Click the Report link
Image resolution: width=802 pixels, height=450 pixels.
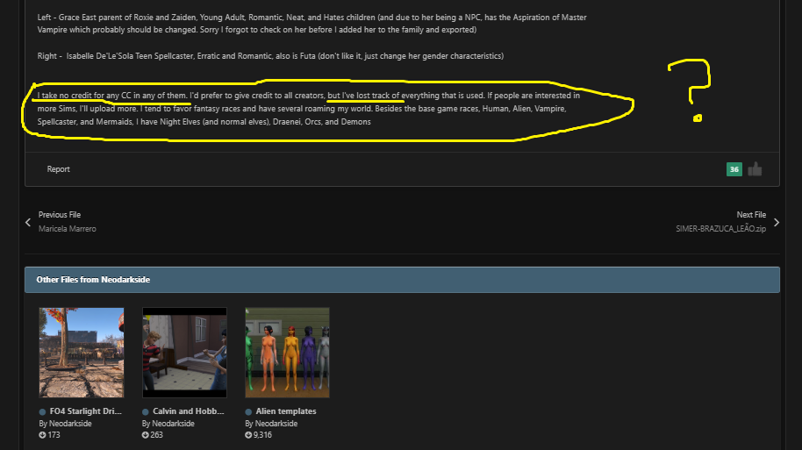point(58,169)
